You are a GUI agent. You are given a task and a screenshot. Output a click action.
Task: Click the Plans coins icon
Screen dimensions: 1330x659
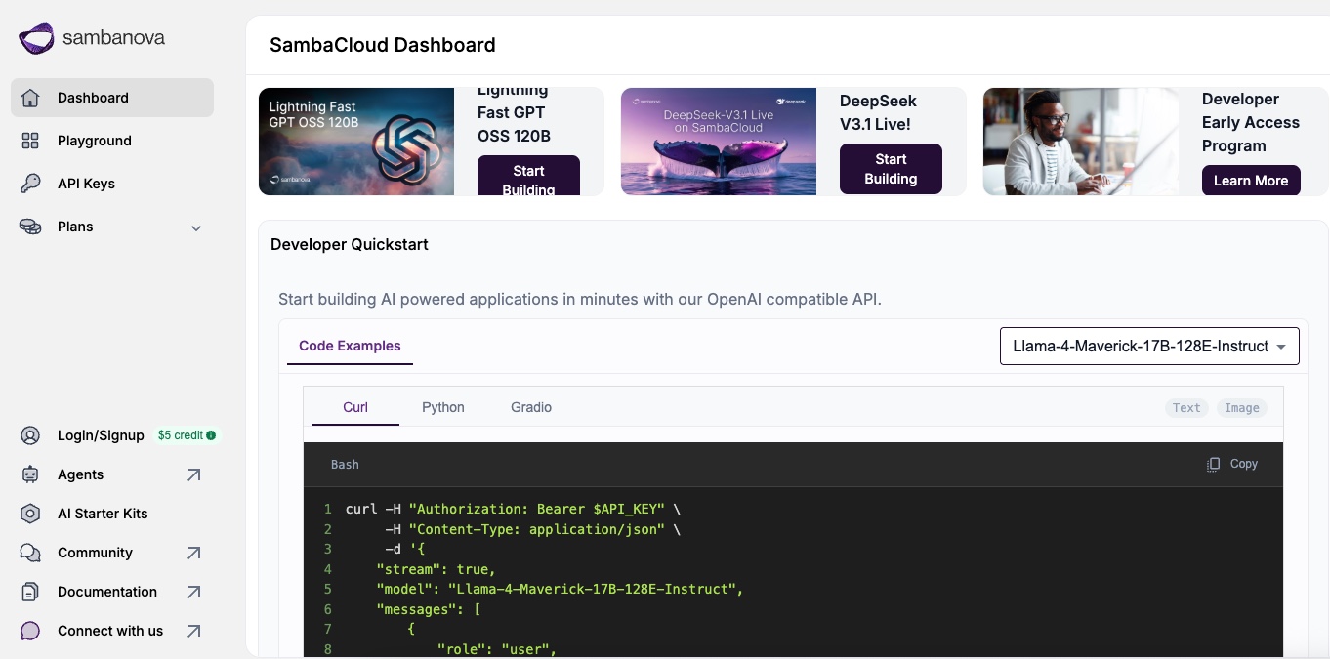point(30,227)
